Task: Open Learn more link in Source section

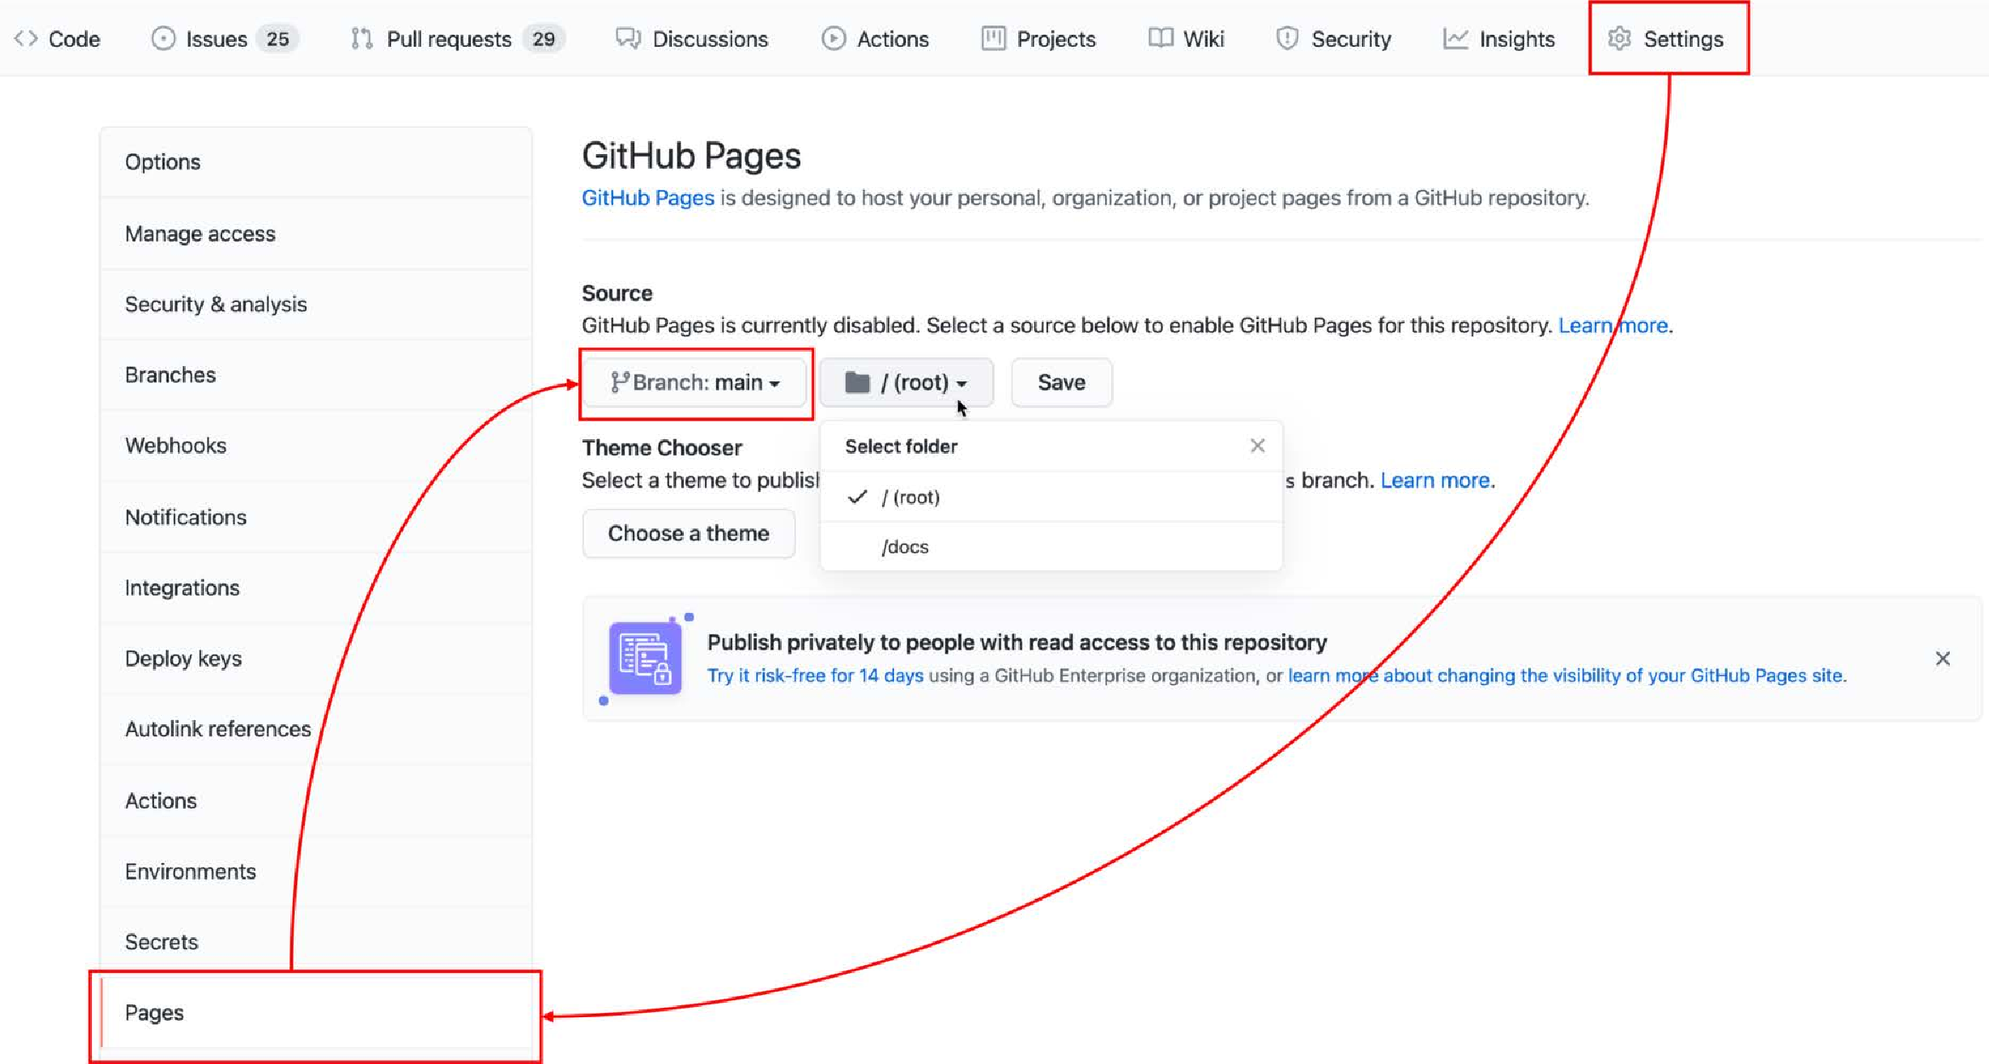Action: 1613,325
